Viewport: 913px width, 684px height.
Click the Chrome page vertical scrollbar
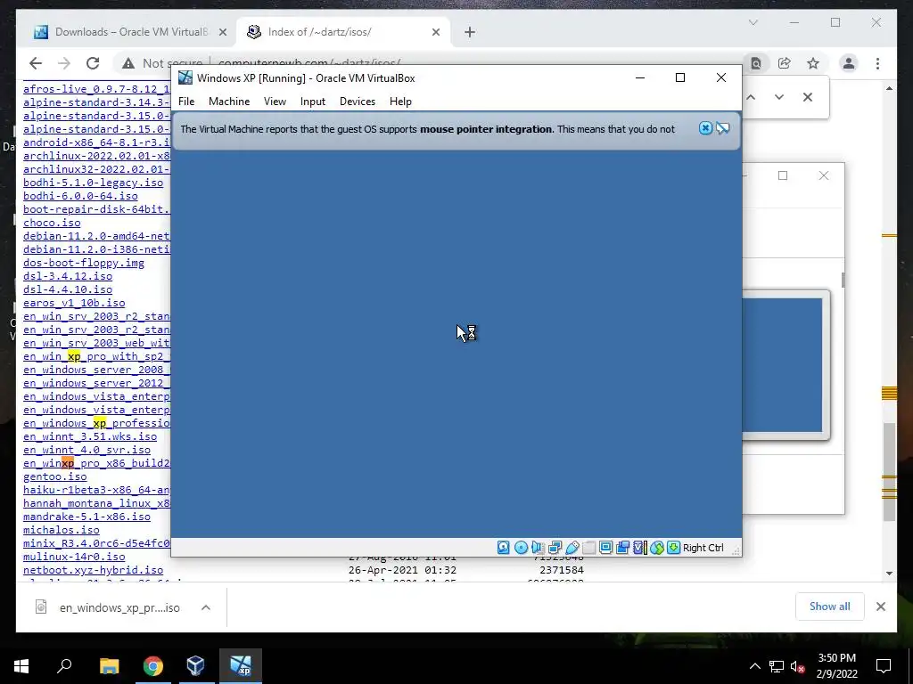pyautogui.click(x=889, y=471)
